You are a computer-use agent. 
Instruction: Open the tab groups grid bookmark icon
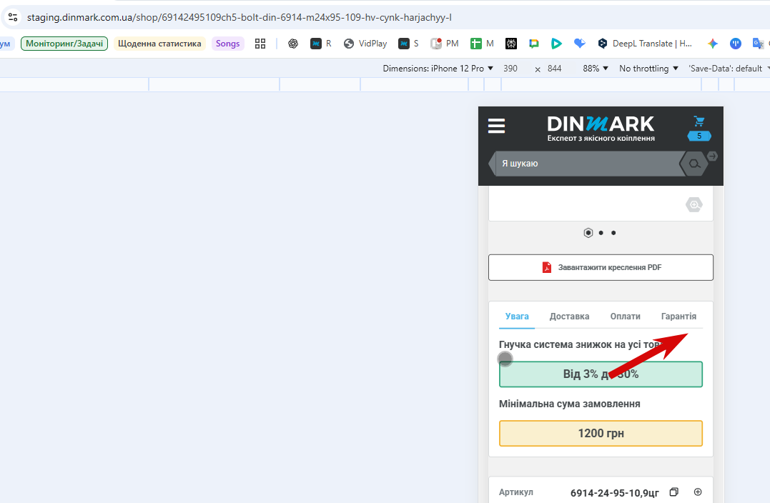coord(260,44)
